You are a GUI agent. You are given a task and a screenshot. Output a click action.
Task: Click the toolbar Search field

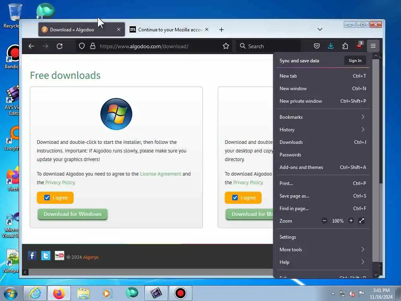[267, 46]
